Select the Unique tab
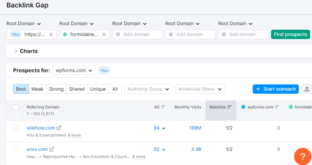Viewport: 312px width, 165px height. pos(98,89)
